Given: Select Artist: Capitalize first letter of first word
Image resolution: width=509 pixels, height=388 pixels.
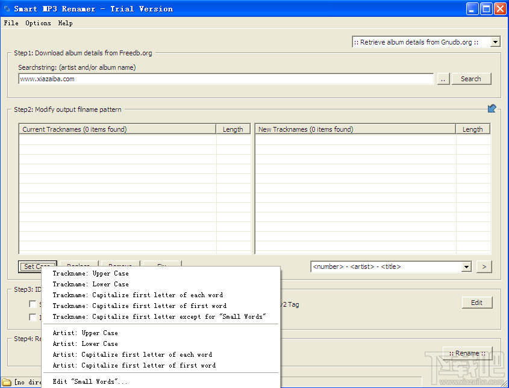Looking at the screenshot, I should tap(161, 365).
